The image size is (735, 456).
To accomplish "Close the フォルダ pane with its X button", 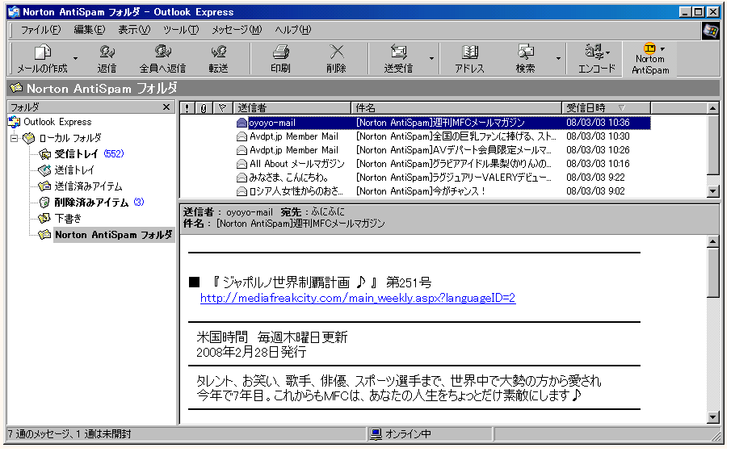I will [x=166, y=107].
